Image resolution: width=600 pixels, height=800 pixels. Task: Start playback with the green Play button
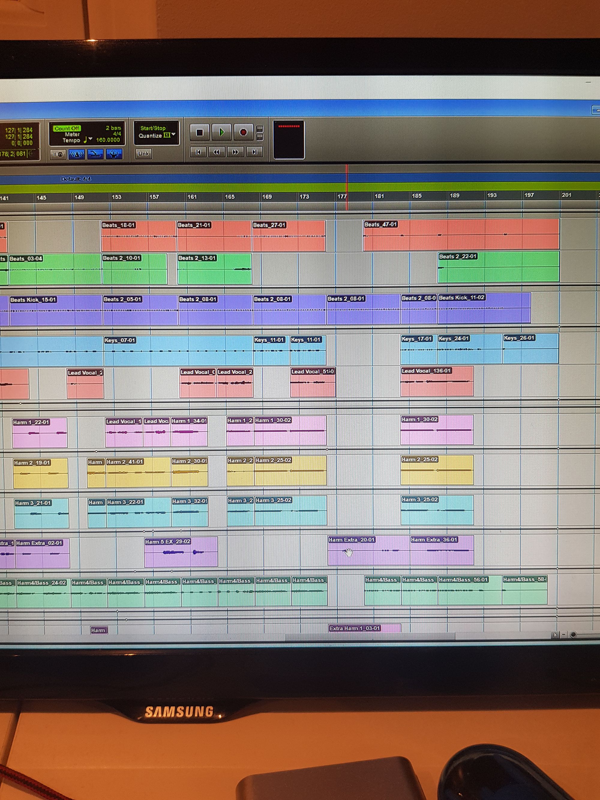pos(221,132)
